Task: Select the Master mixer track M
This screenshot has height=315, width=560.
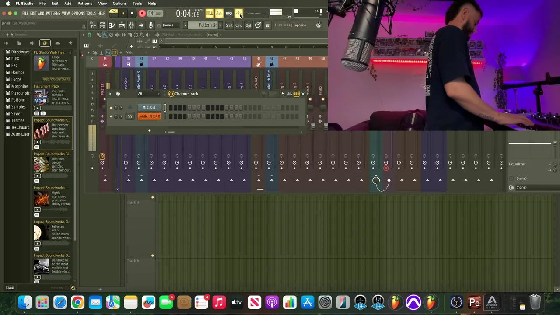Action: click(105, 63)
